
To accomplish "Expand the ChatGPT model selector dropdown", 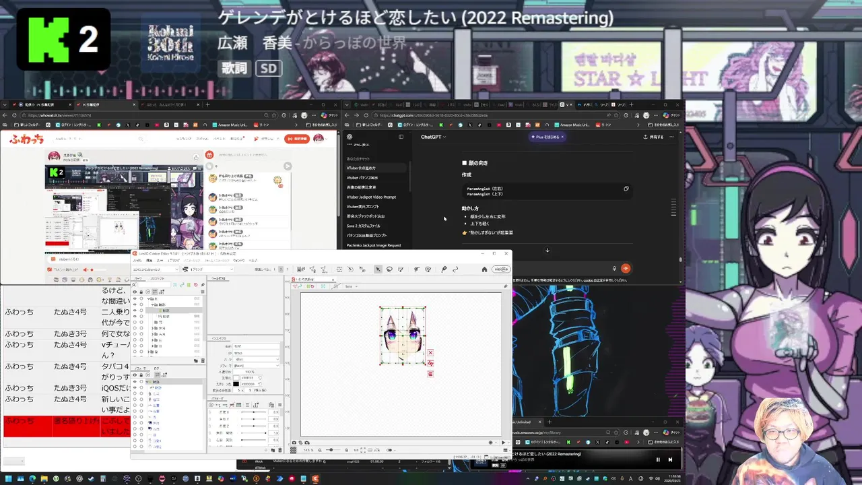I will [x=433, y=137].
